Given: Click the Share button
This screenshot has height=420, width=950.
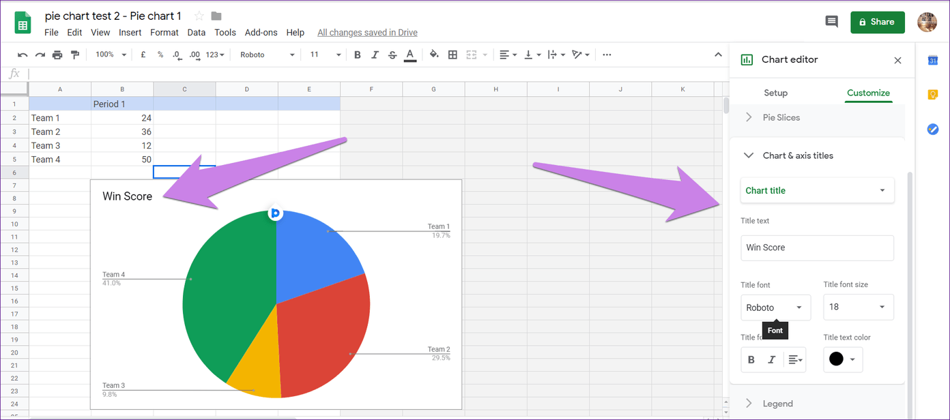Looking at the screenshot, I should (878, 22).
